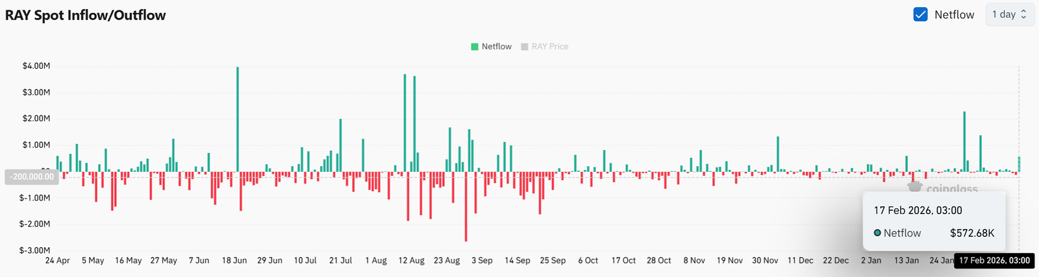1039x277 pixels.
Task: Click the $572.68K value in tooltip
Action: 972,233
